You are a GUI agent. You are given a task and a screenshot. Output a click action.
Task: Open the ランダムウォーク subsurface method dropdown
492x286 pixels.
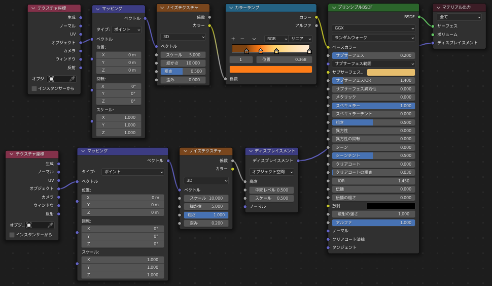[373, 38]
